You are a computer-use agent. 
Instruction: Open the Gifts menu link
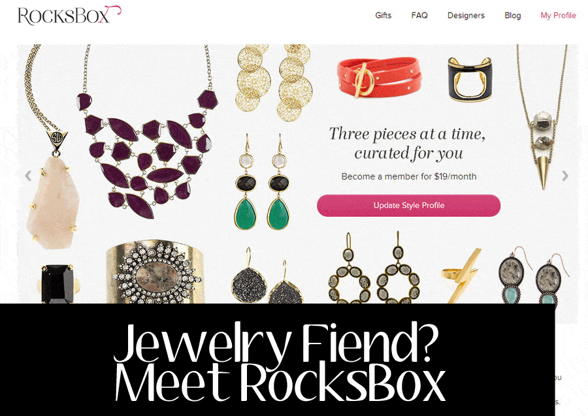pos(384,16)
